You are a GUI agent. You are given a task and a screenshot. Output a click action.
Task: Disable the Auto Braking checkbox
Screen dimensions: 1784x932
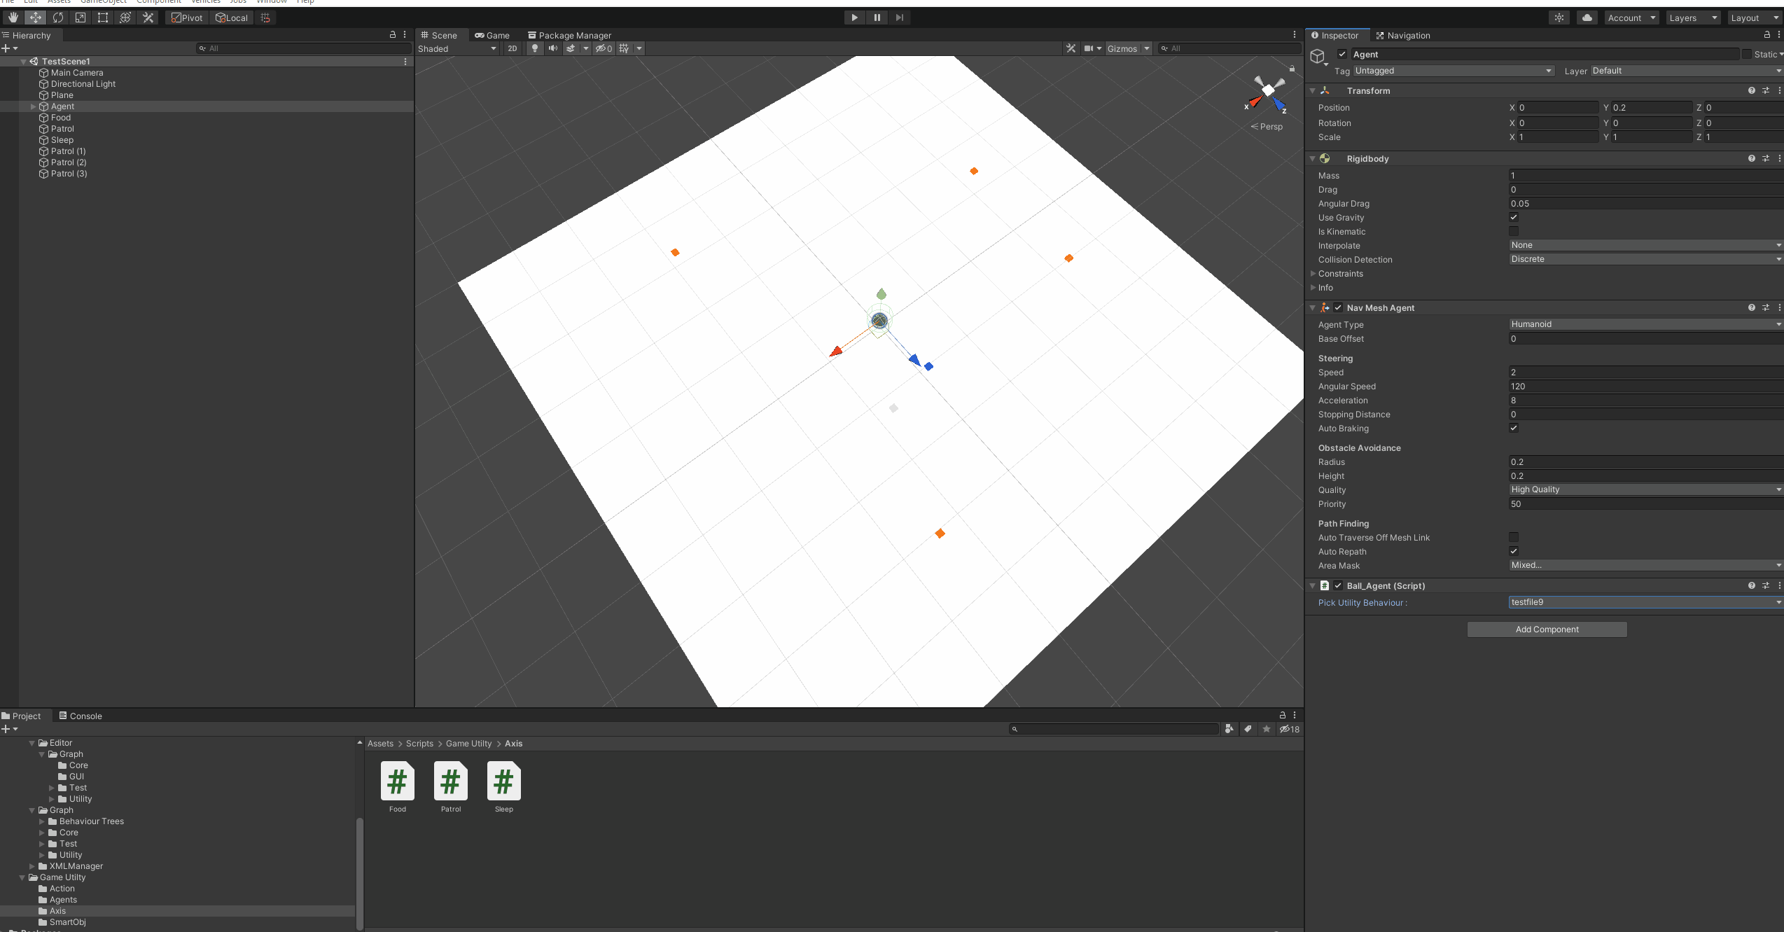tap(1514, 428)
